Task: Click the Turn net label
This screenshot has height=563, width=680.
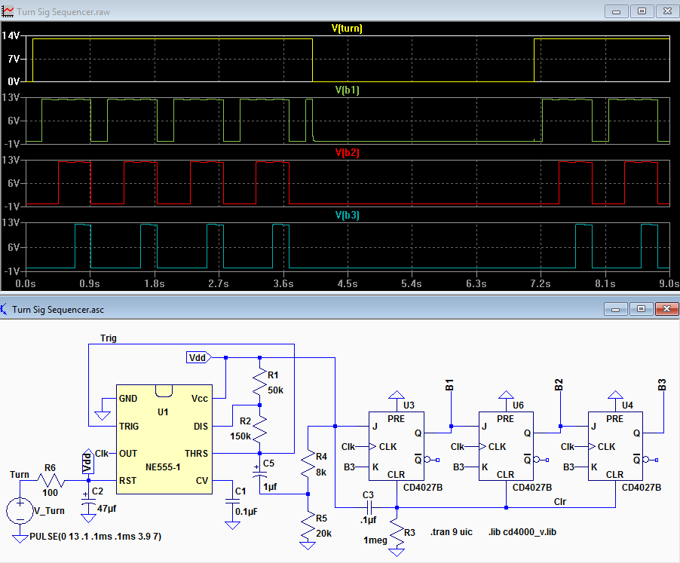Action: pos(20,475)
